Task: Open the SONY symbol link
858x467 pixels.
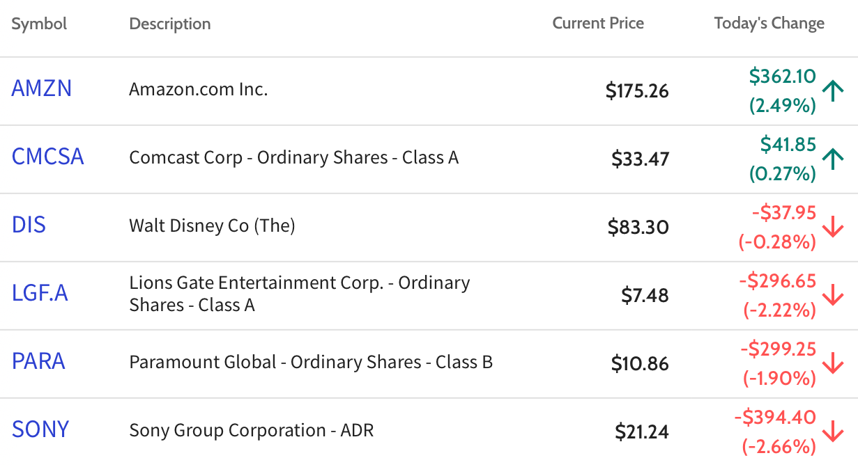Action: (x=40, y=429)
